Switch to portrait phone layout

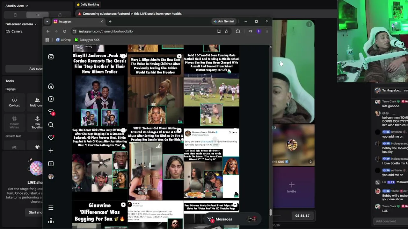point(15,15)
